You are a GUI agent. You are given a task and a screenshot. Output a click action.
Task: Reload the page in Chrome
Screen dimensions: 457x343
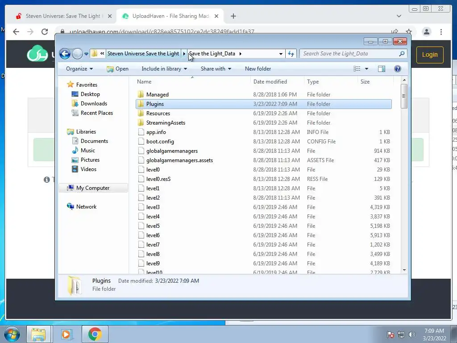pyautogui.click(x=45, y=32)
